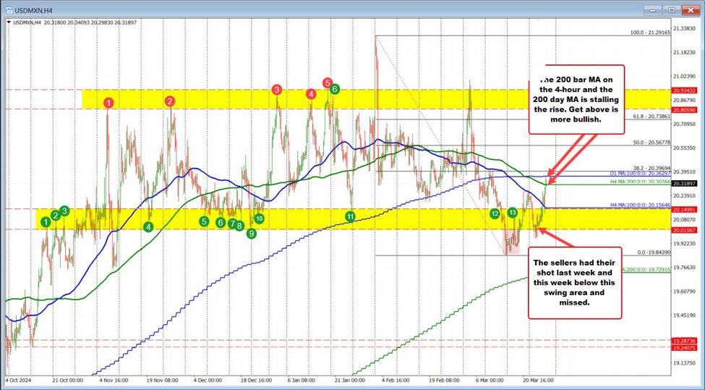Click the current price label 20.31897
The image size is (705, 390).
[x=683, y=184]
